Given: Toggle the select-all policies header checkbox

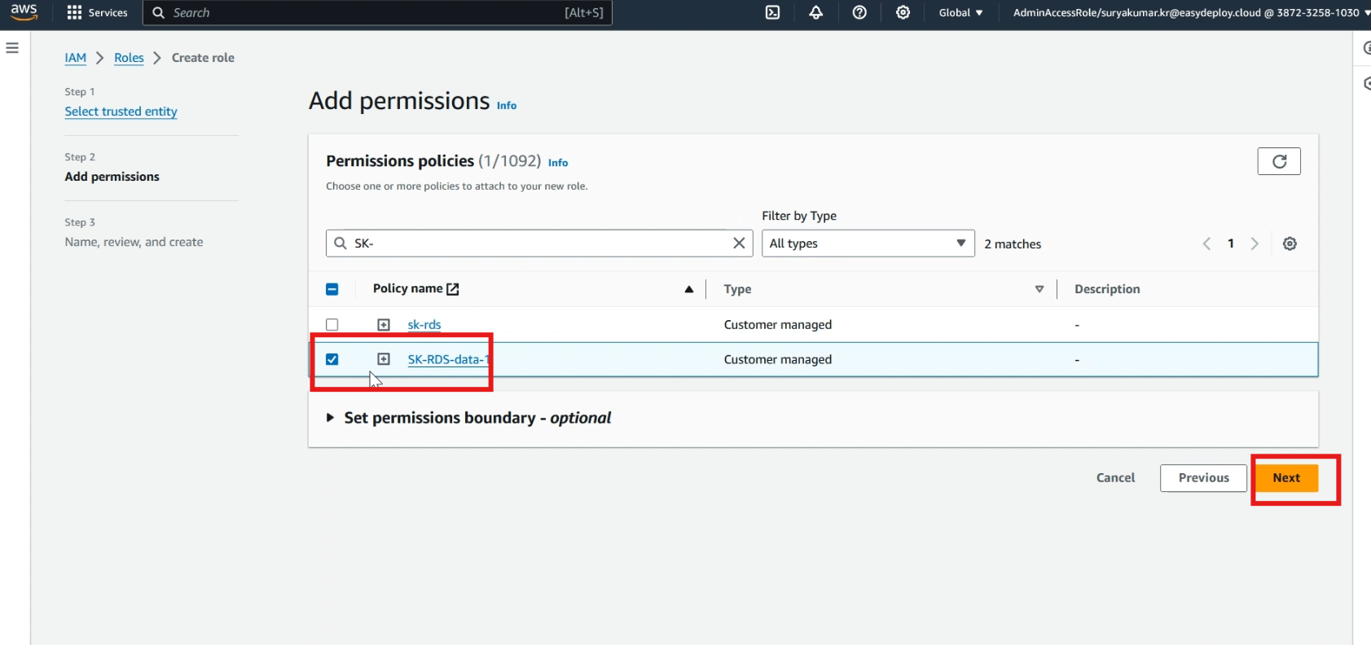Looking at the screenshot, I should [x=332, y=289].
